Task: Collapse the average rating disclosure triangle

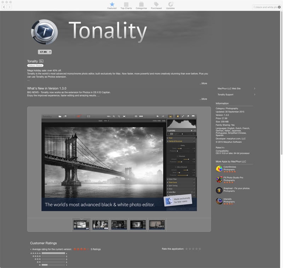Action: pyautogui.click(x=31, y=249)
